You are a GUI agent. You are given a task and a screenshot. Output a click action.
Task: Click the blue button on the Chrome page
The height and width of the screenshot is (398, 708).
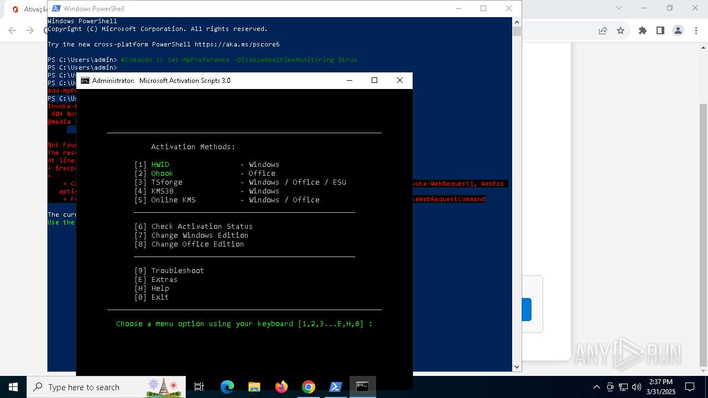coord(527,310)
